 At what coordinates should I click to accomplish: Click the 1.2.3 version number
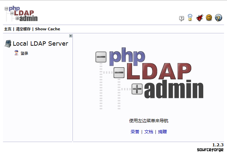tap(218, 145)
